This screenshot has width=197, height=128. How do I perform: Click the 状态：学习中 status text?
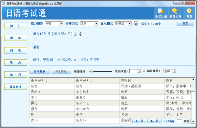[90, 60]
